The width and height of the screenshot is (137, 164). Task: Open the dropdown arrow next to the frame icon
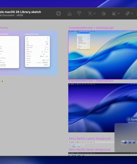click(x=119, y=13)
